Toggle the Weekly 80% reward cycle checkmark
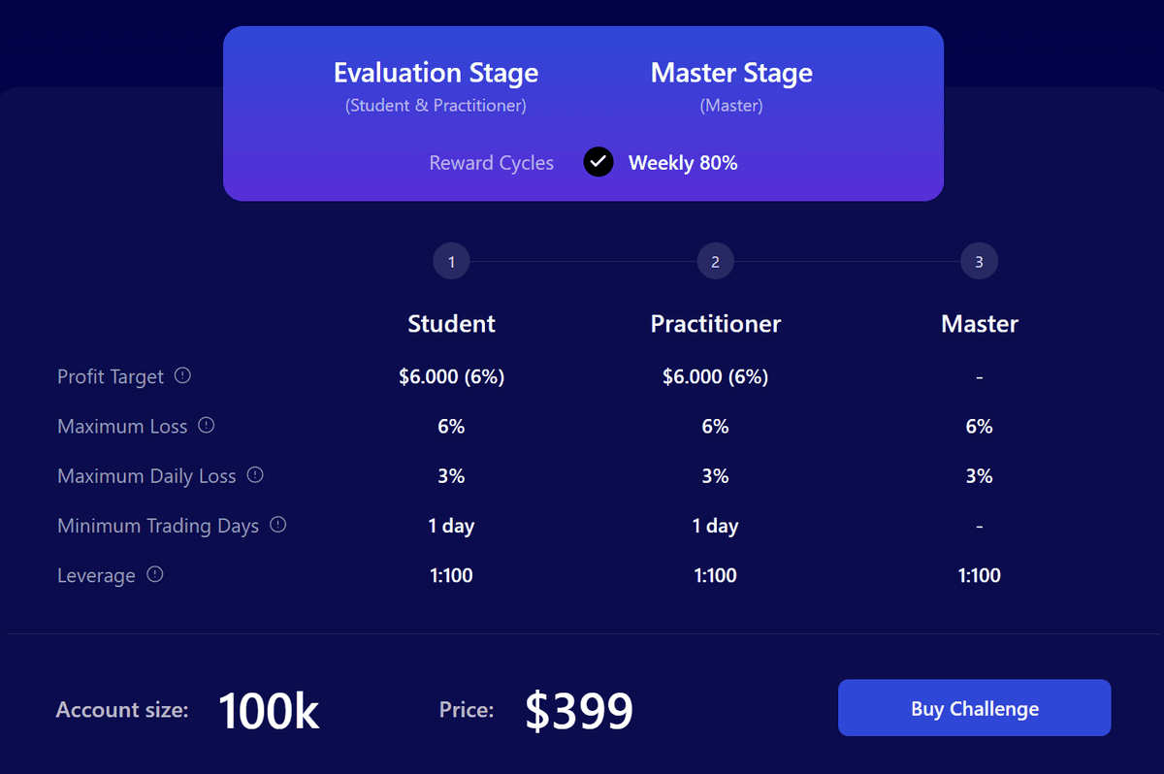Viewport: 1164px width, 774px height. (x=598, y=162)
